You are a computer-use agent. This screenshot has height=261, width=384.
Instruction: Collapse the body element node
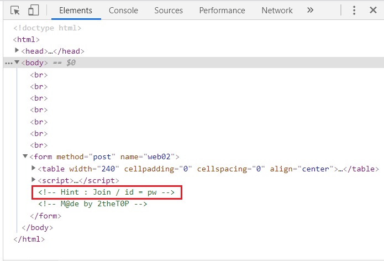click(17, 62)
